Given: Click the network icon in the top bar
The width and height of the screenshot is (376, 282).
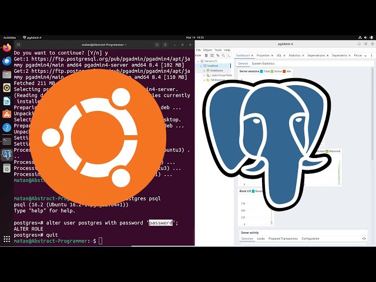Looking at the screenshot, I should [360, 38].
